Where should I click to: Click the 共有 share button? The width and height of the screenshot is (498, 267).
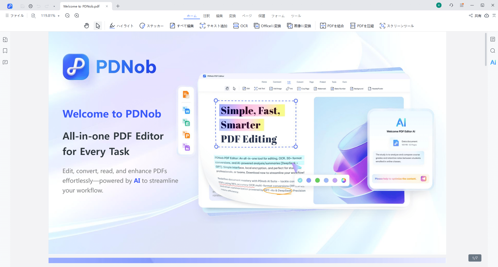tap(475, 16)
